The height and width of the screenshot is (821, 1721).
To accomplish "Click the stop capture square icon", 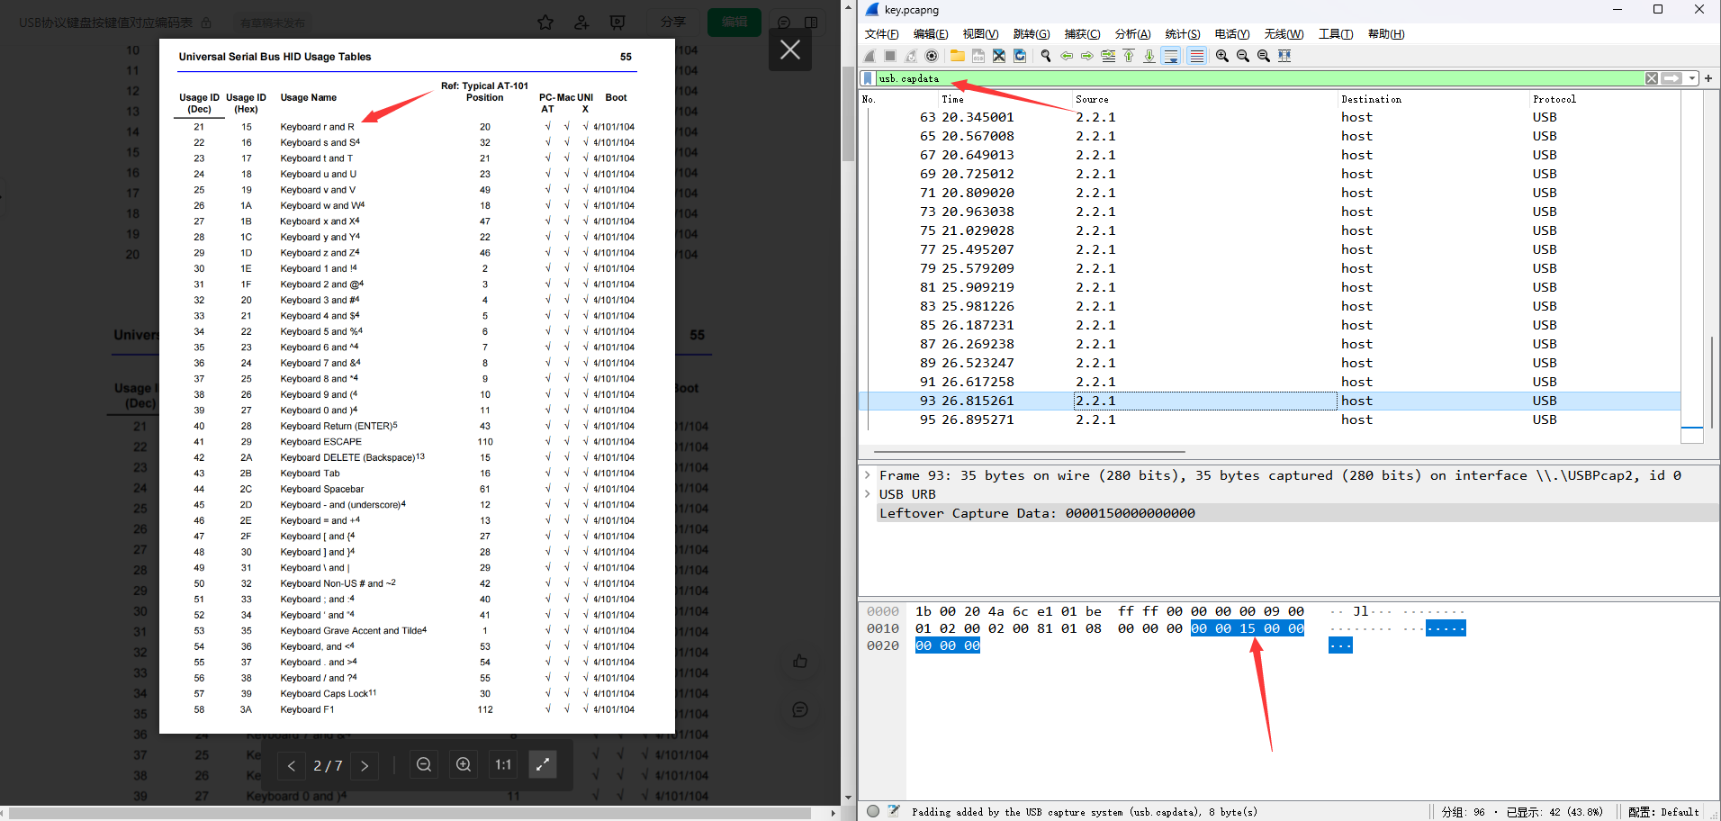I will 890,56.
